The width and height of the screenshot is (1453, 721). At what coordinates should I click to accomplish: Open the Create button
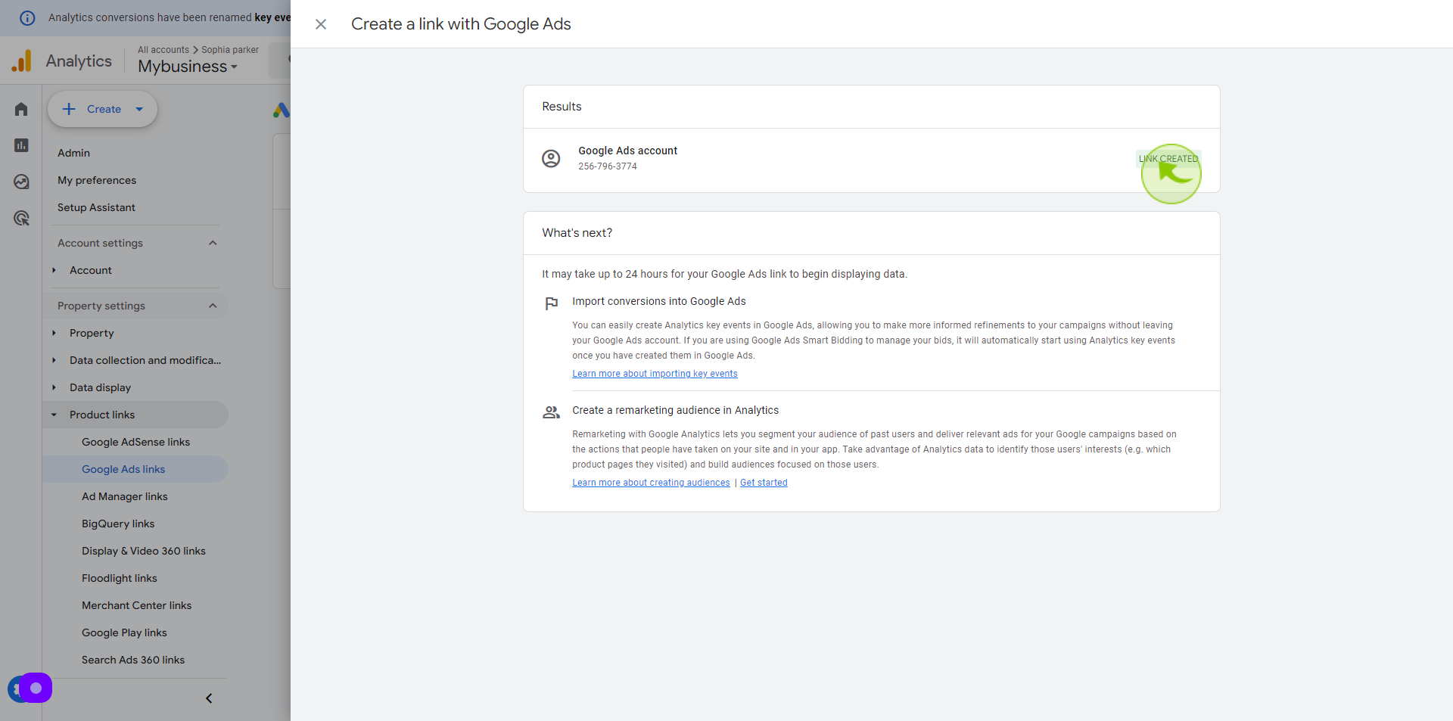[x=103, y=109]
